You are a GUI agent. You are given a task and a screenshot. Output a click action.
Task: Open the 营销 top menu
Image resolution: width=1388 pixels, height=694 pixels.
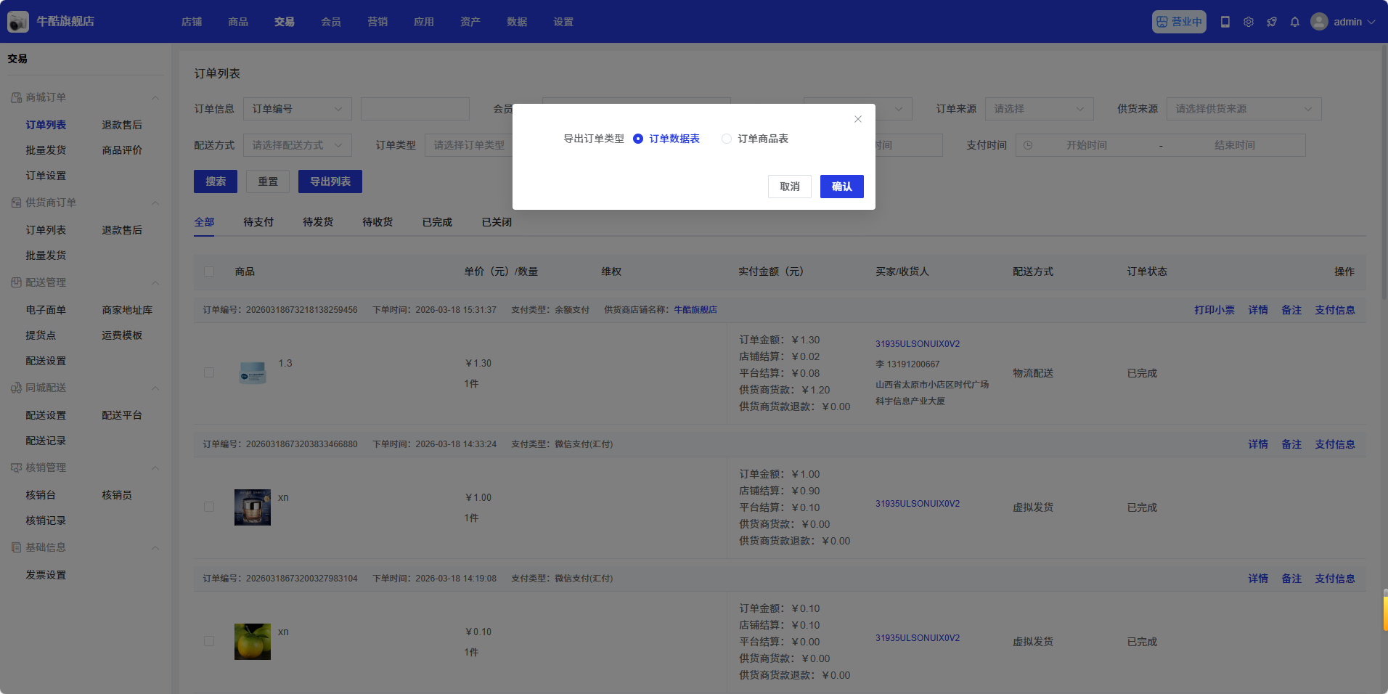[377, 22]
